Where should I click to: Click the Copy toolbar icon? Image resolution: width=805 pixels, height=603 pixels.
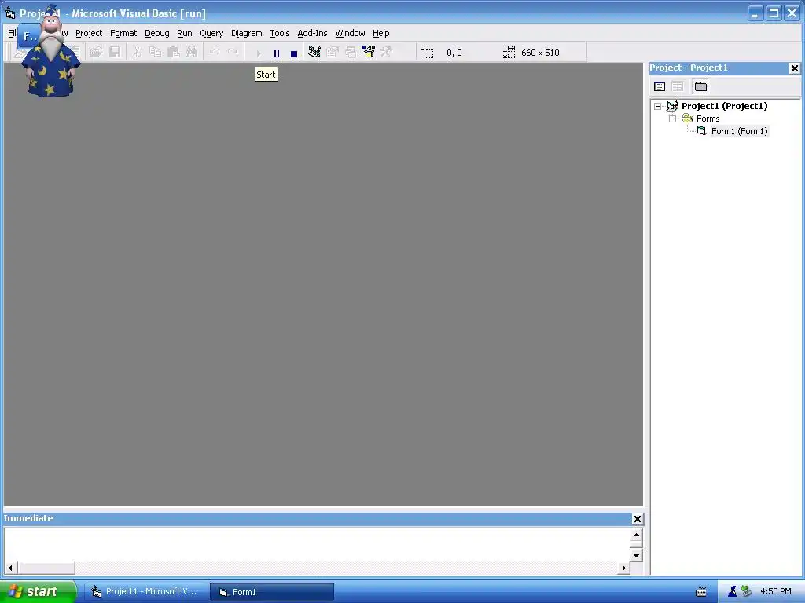(155, 53)
